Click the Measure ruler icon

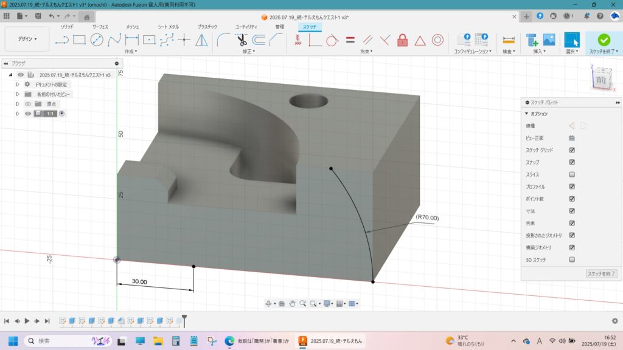click(x=509, y=40)
